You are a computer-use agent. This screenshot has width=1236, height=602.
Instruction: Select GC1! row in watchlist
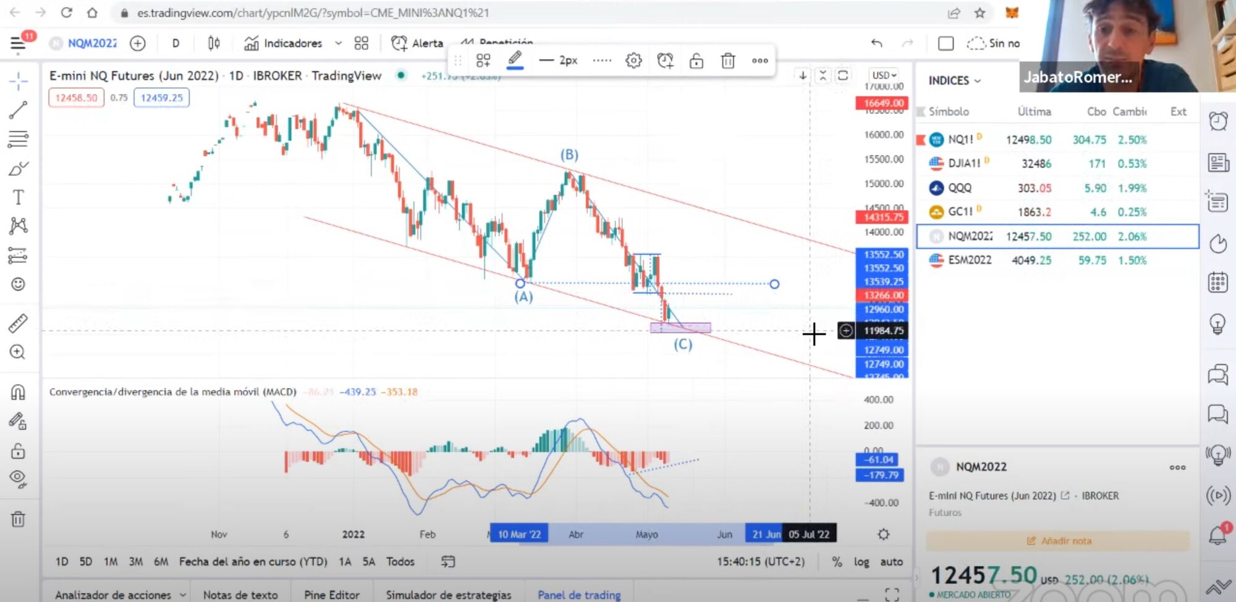1057,212
